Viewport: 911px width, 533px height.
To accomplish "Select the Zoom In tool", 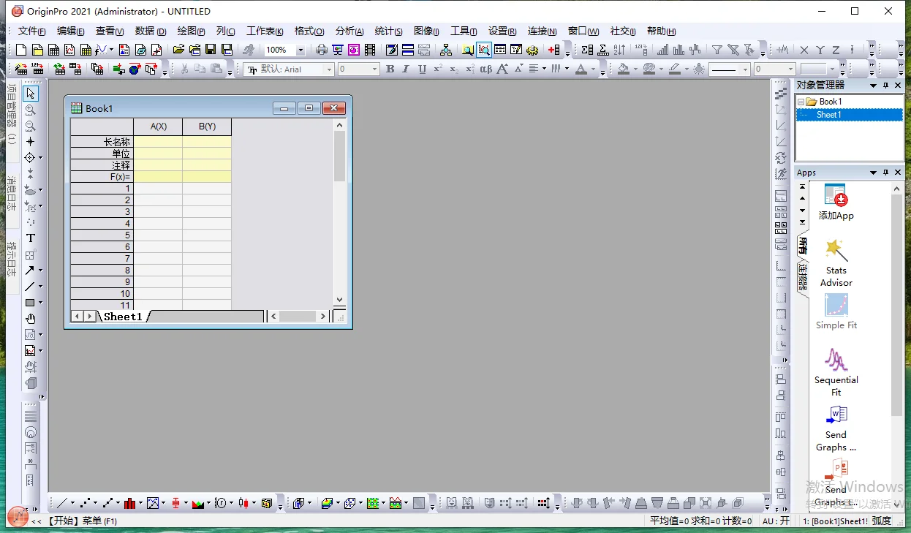I will [31, 110].
